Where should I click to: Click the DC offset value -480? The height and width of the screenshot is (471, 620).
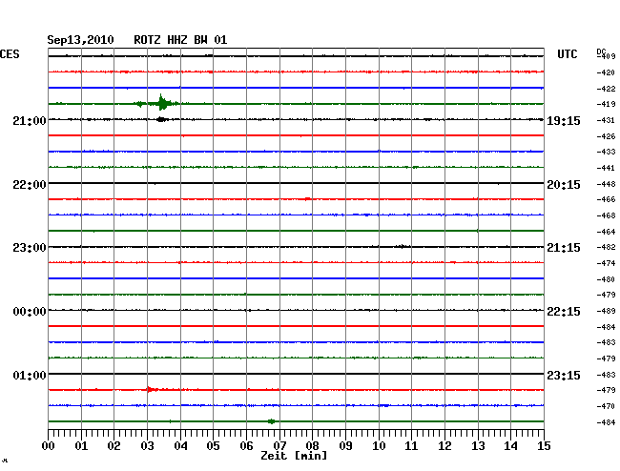pos(606,279)
